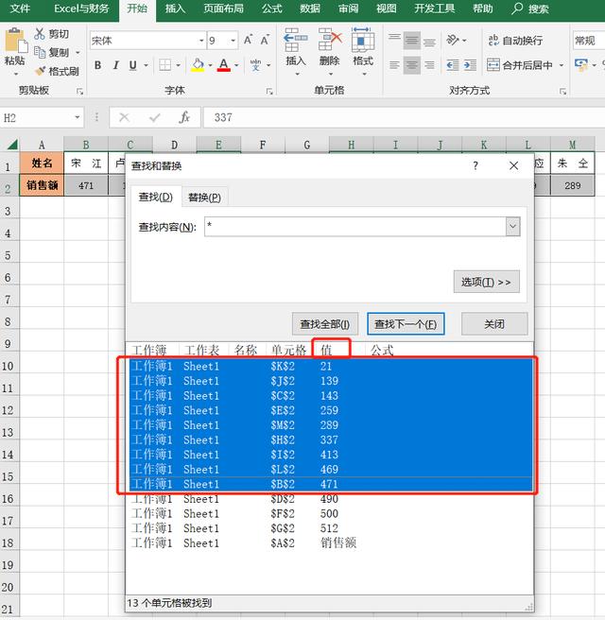Click the 查找下一个(F) button
The width and height of the screenshot is (605, 620).
(x=406, y=324)
